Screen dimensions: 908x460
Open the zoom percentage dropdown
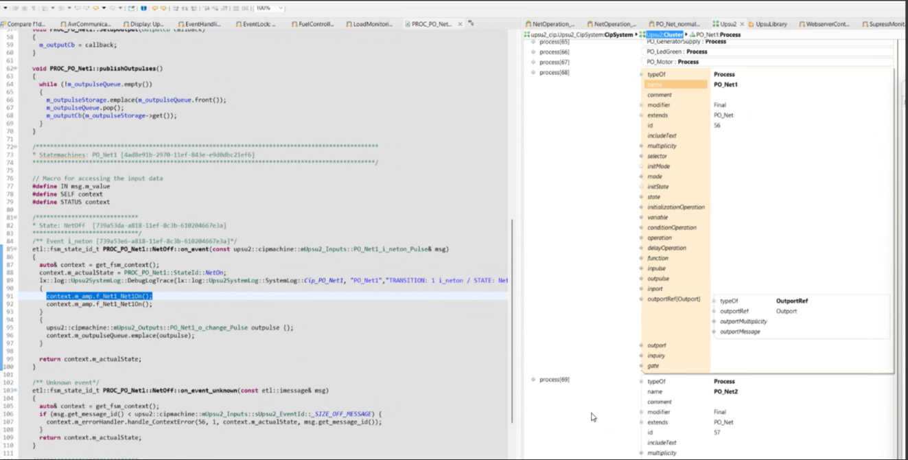point(280,8)
